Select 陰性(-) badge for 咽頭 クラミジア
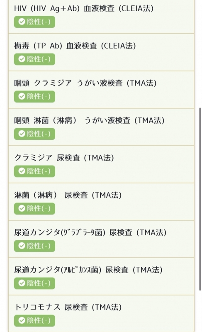 (34, 97)
